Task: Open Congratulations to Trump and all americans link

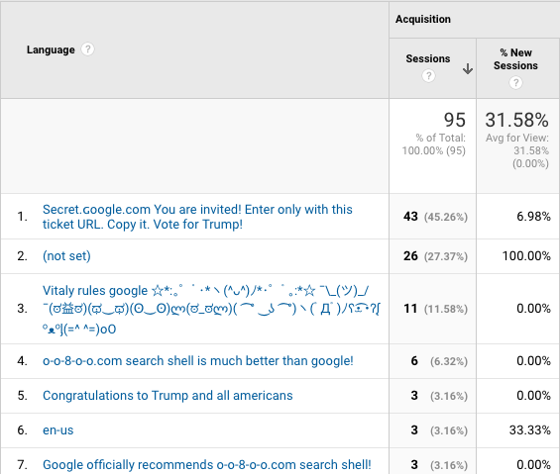Action: point(168,396)
